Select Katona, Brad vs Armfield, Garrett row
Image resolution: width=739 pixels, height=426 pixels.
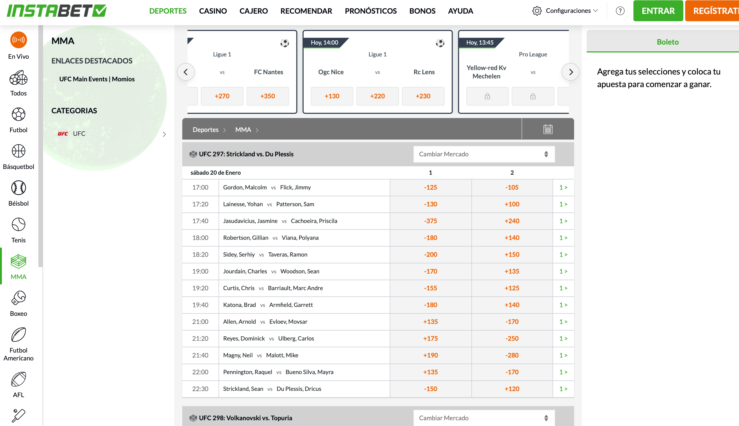(x=378, y=305)
